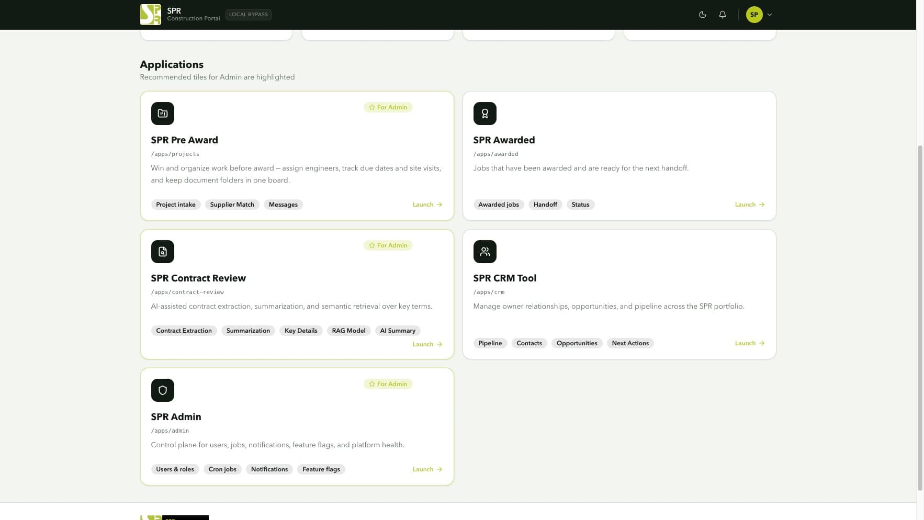This screenshot has width=924, height=520.
Task: Click the Contract Extraction tag
Action: coord(184,331)
